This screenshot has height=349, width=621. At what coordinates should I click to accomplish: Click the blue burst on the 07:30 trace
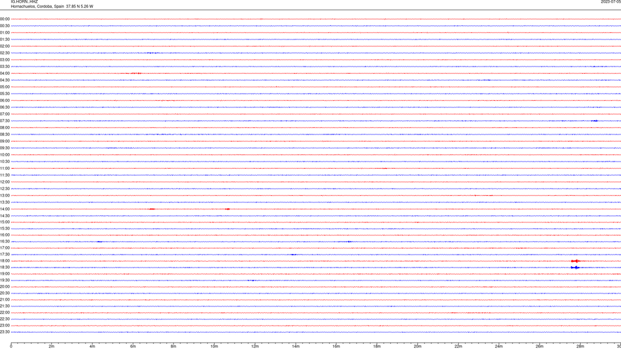tap(594, 121)
